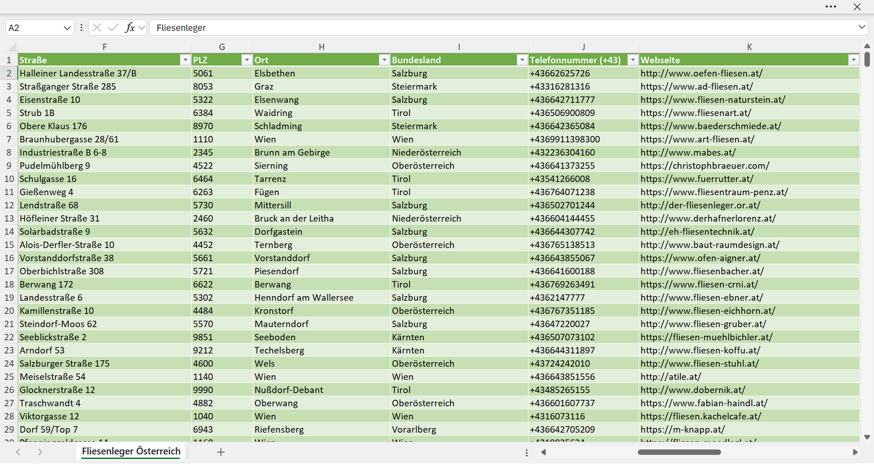Expand the formula bar chevron

(862, 28)
